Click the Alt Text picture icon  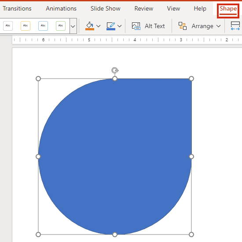136,26
